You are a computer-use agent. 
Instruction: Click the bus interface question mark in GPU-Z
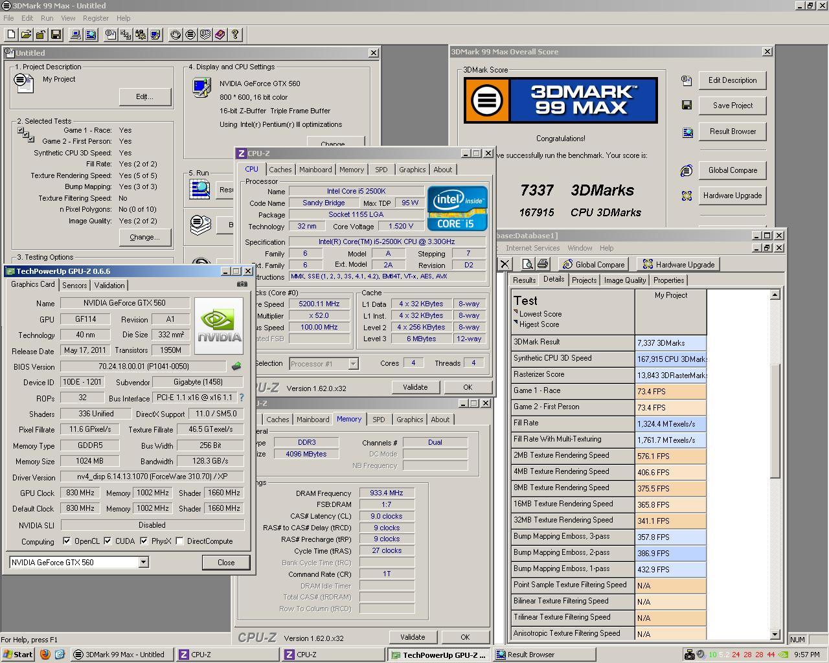click(242, 398)
